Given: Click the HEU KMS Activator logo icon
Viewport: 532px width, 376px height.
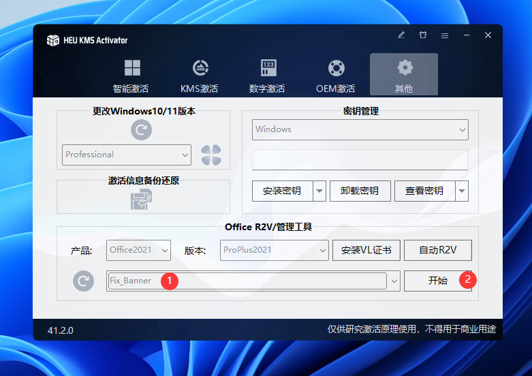Looking at the screenshot, I should [53, 40].
